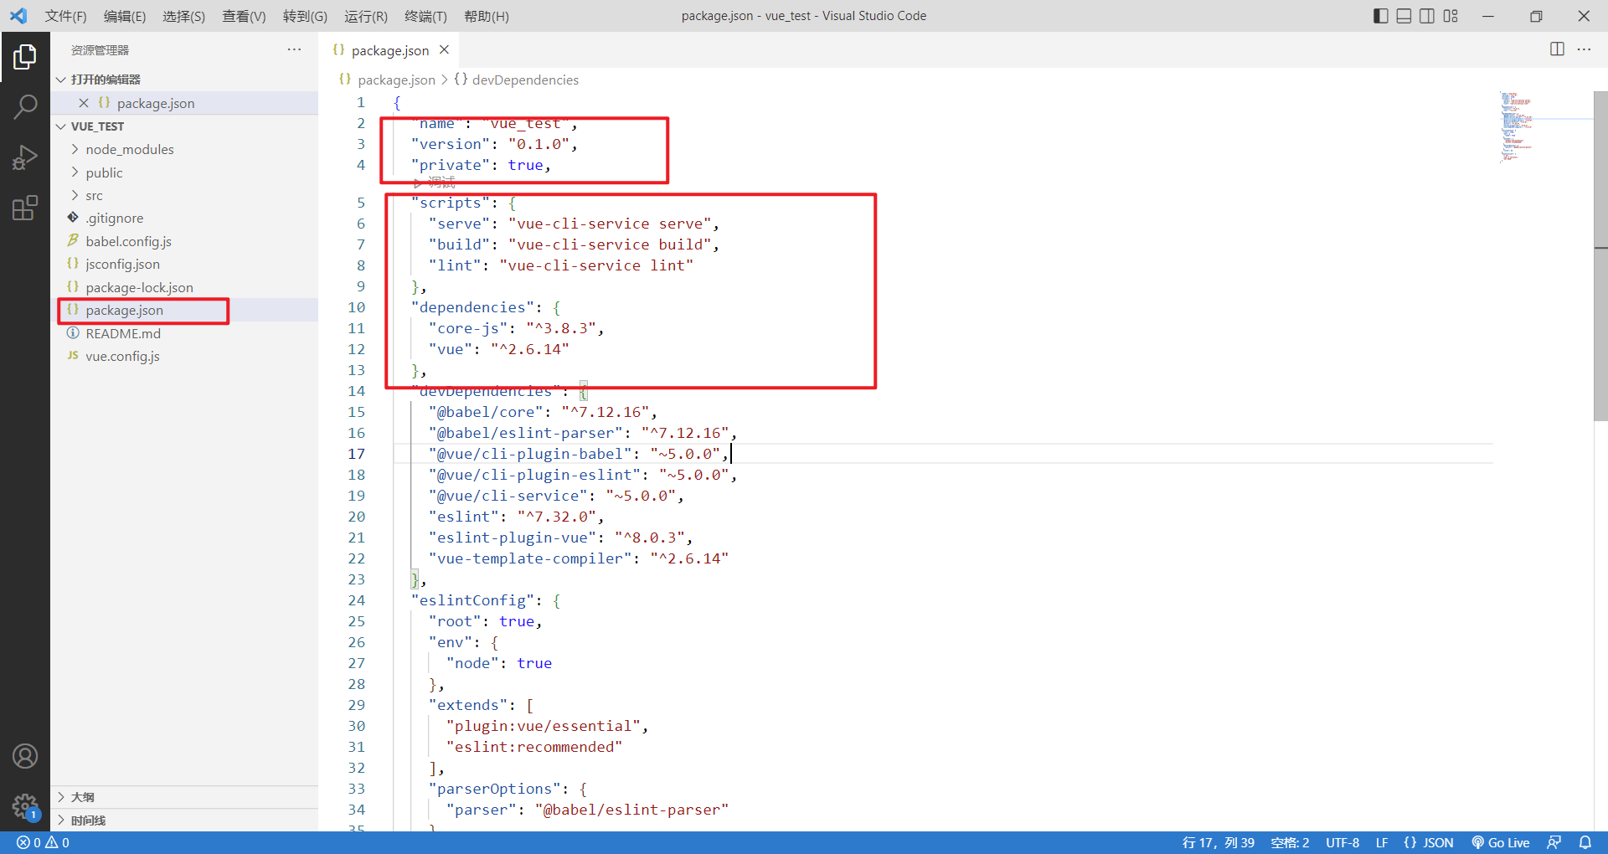The image size is (1608, 854).
Task: Open the 帮助(H) menu
Action: click(486, 16)
